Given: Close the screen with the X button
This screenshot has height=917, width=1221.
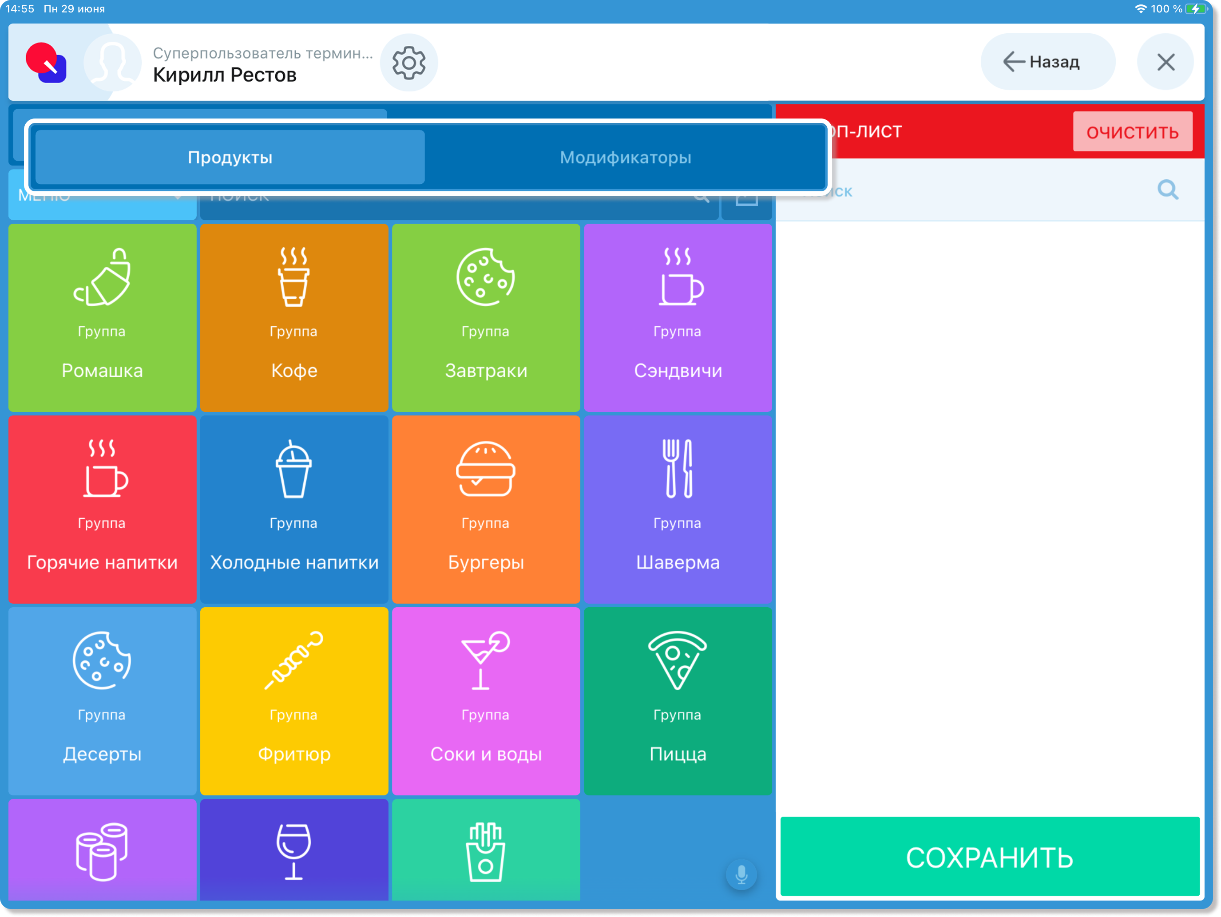Looking at the screenshot, I should 1165,62.
